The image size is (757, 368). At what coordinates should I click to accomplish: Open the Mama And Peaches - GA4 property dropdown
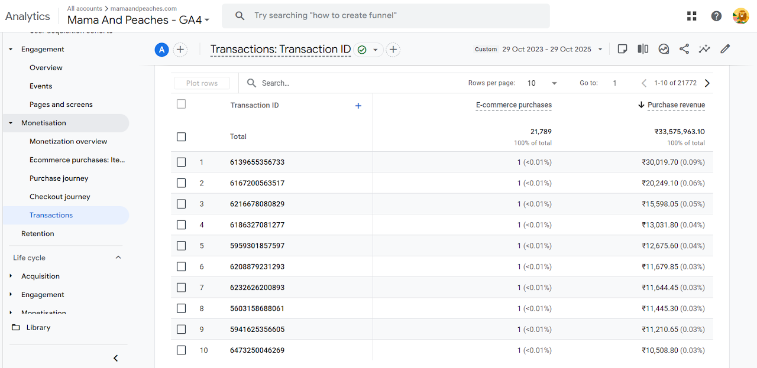138,20
